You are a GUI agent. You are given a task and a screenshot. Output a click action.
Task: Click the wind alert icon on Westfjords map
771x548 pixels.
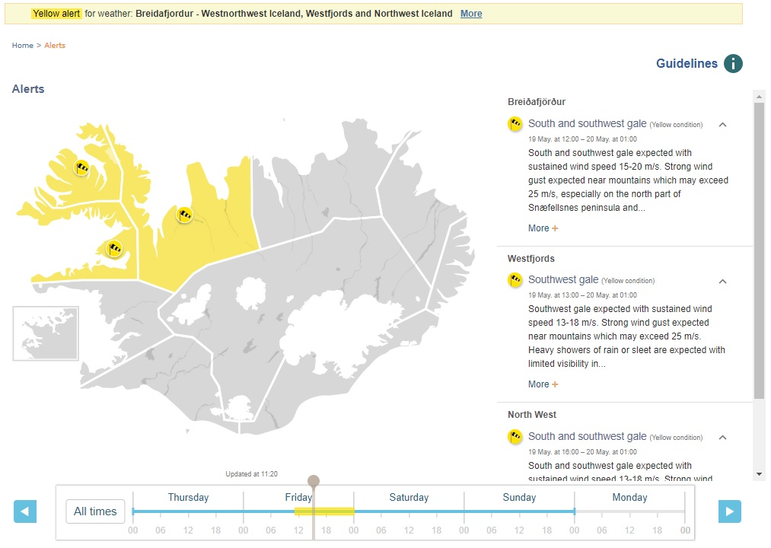[81, 167]
